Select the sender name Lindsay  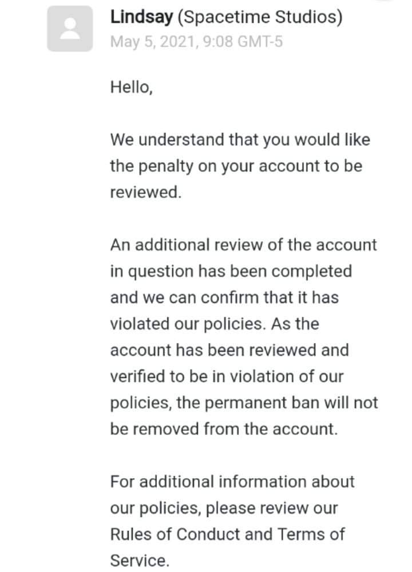point(141,17)
